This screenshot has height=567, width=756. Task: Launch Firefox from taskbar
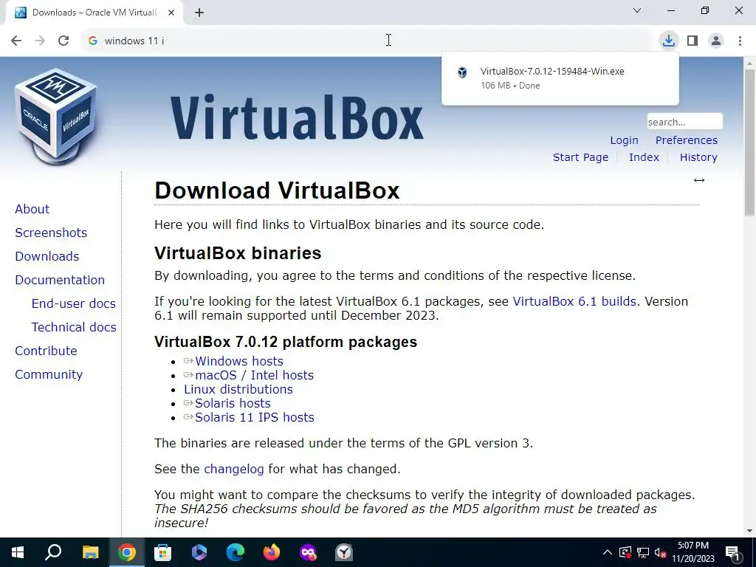272,552
